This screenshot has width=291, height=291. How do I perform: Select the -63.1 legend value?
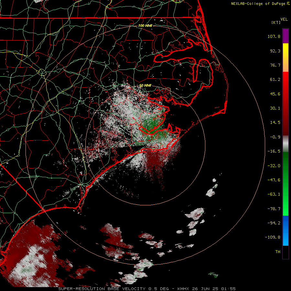(274, 194)
